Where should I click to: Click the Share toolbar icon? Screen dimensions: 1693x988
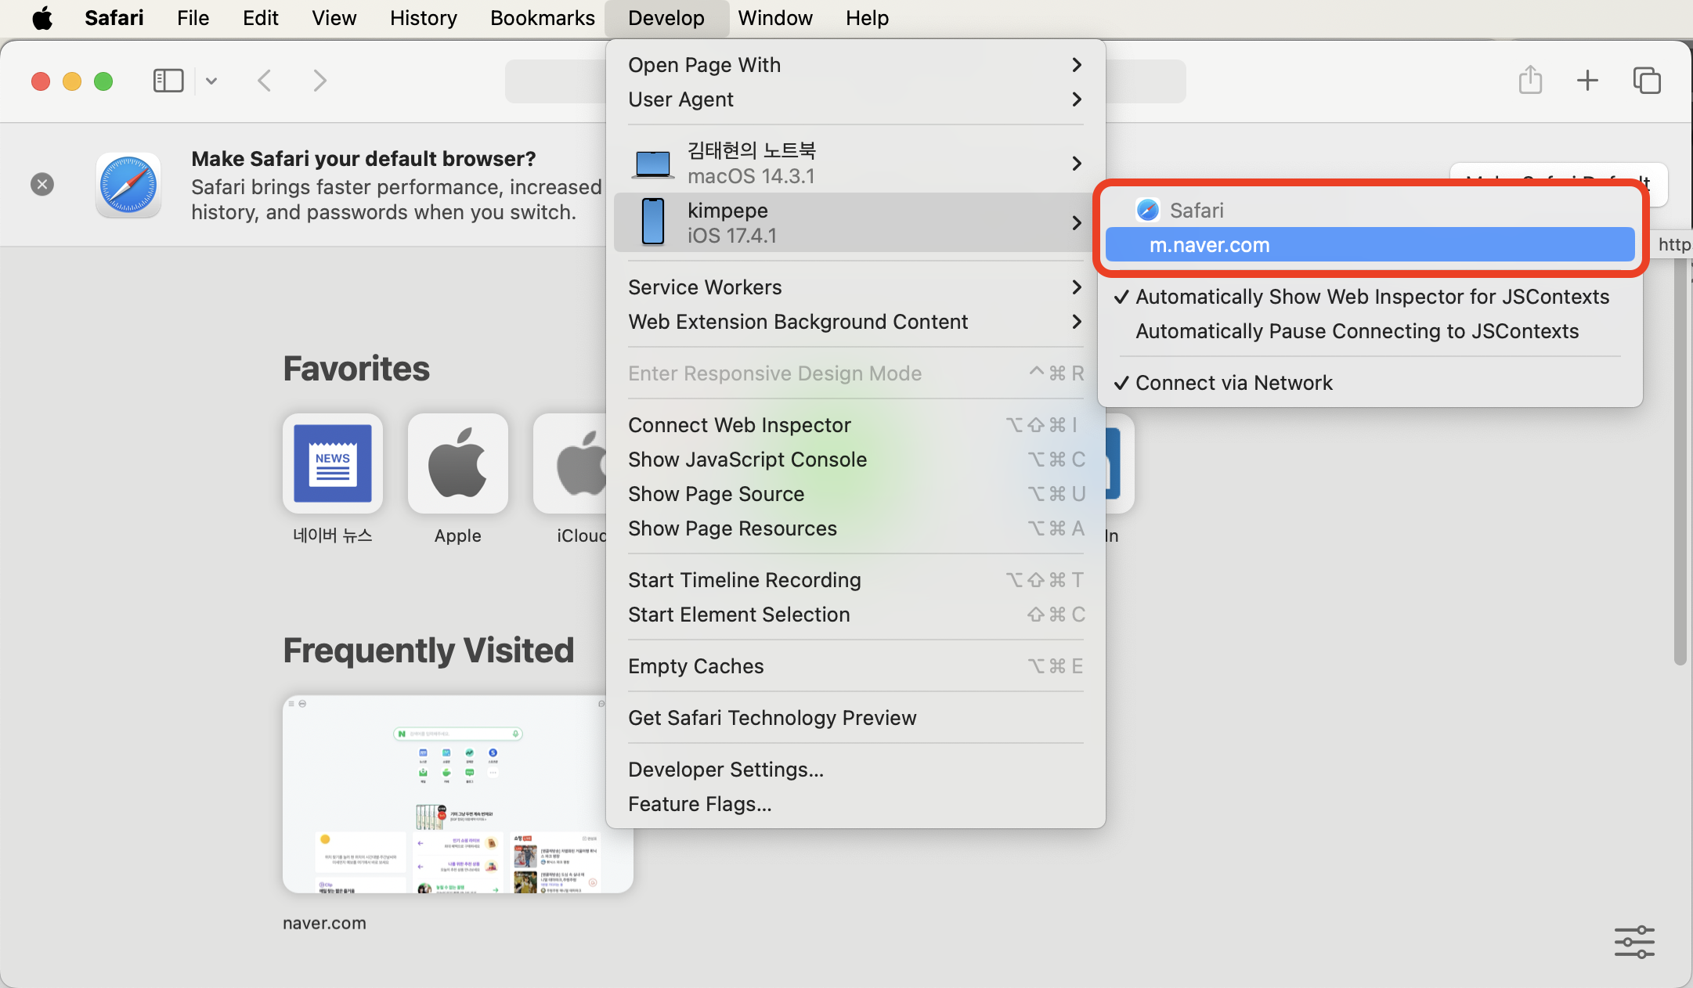1530,81
